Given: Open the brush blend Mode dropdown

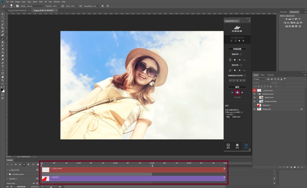Looking at the screenshot, I should [36, 6].
